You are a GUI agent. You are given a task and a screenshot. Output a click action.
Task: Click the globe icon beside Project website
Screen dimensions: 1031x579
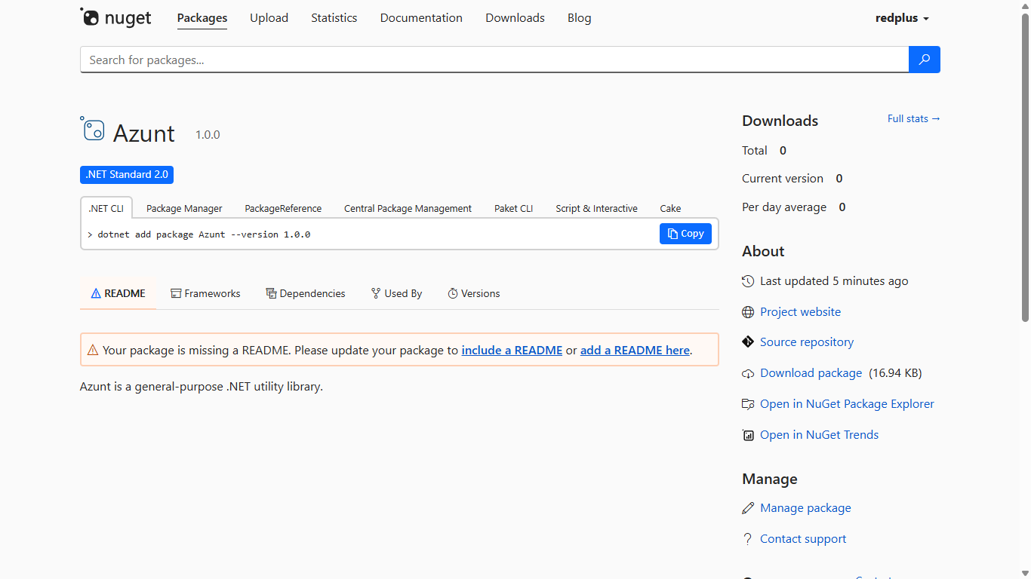click(747, 311)
